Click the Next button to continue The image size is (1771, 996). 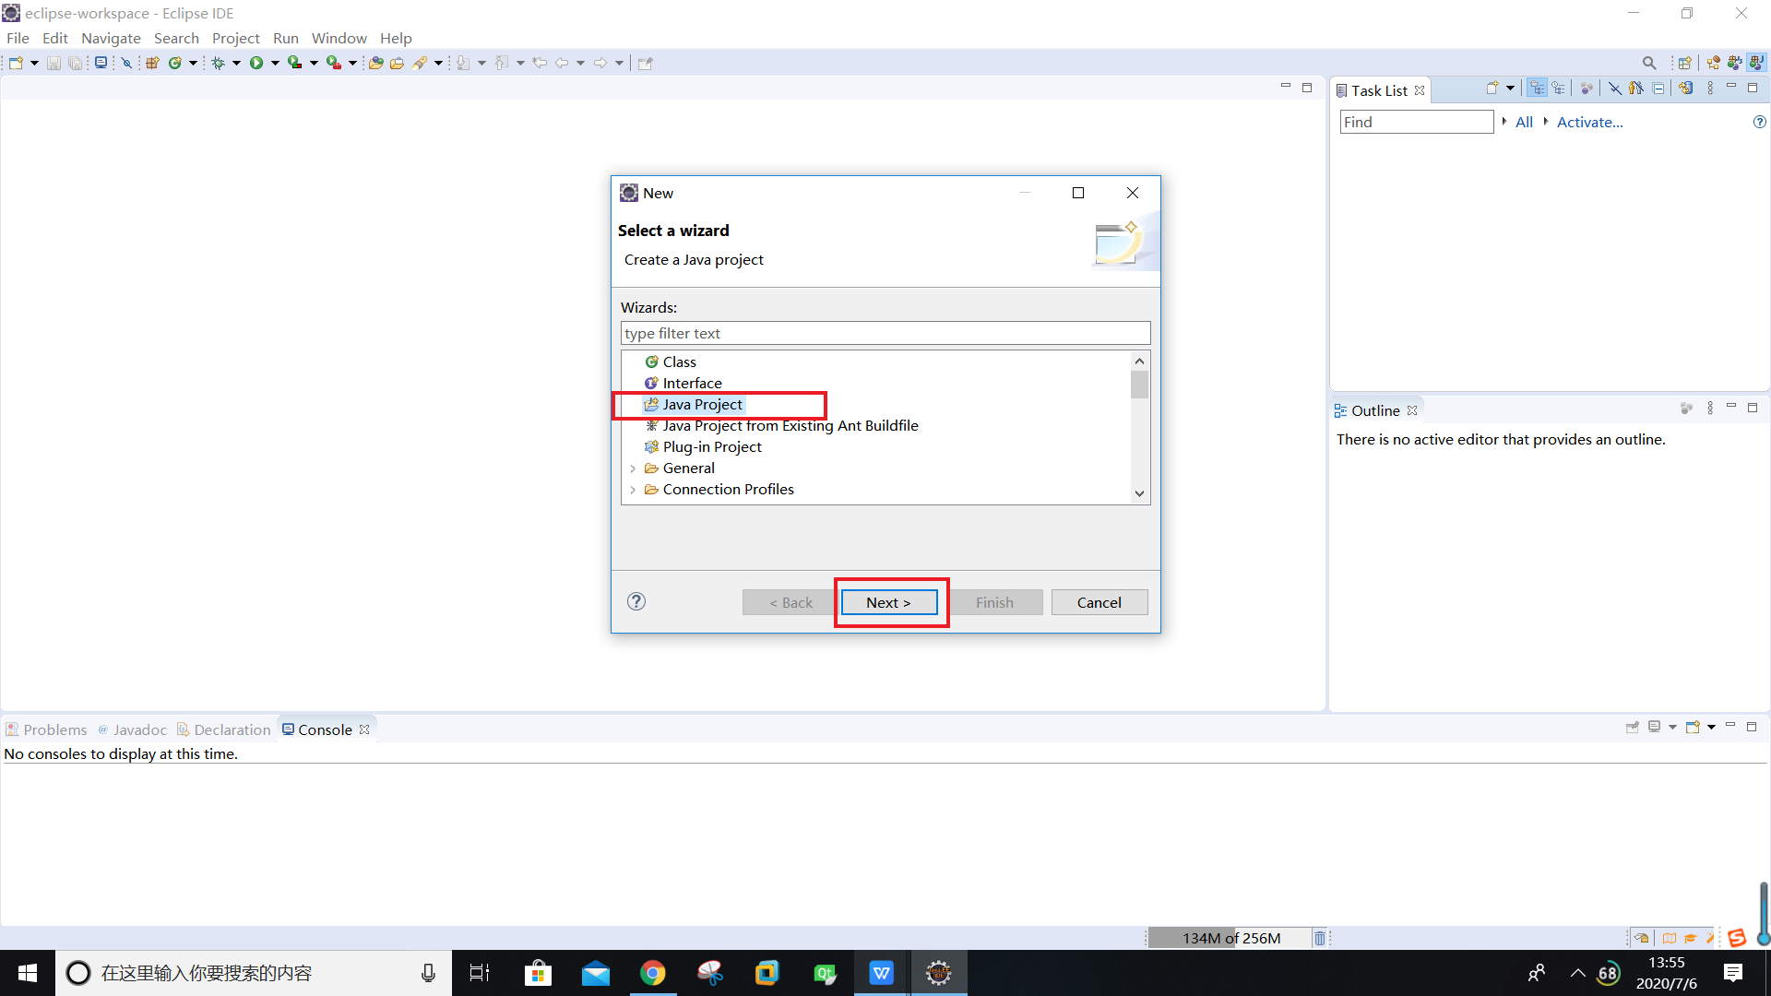pyautogui.click(x=890, y=602)
